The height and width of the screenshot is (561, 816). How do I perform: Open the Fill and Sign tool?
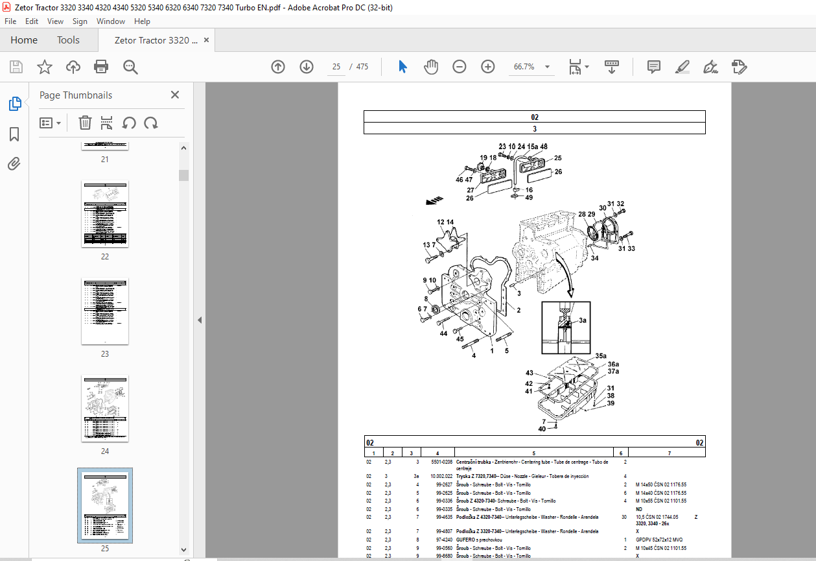pos(711,67)
